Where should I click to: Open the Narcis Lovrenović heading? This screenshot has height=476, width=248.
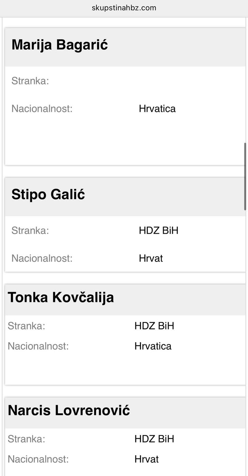[x=69, y=411]
